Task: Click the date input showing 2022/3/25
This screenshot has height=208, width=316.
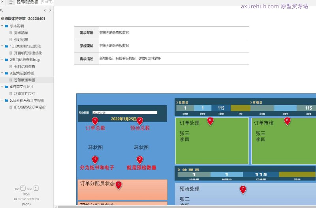Action: 125,113
